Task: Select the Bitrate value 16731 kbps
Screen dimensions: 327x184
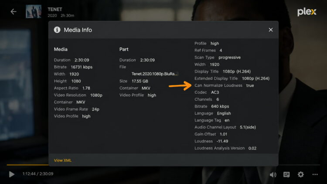Action: 82,67
